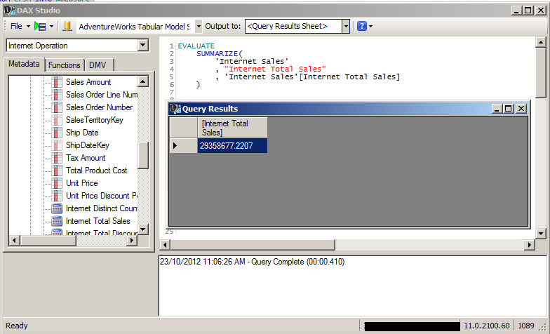Click the metadata tree scroll down arrow
Screen dimensions: 550x334
pos(143,229)
